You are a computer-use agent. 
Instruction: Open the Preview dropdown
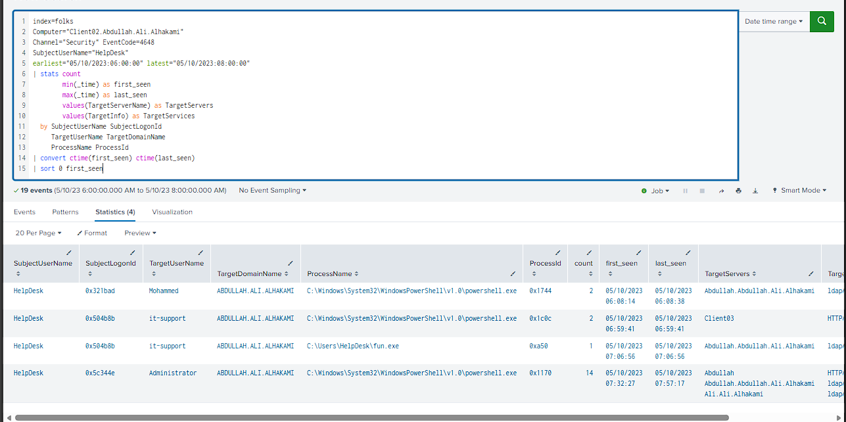point(141,233)
